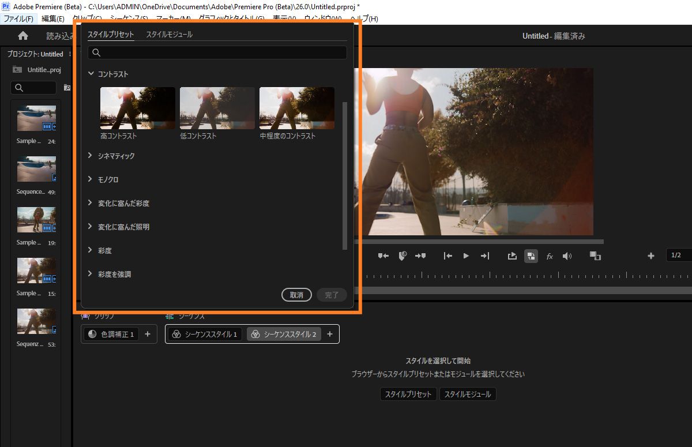The width and height of the screenshot is (692, 447).
Task: Select シーケンススタイル 1
Action: [x=205, y=334]
